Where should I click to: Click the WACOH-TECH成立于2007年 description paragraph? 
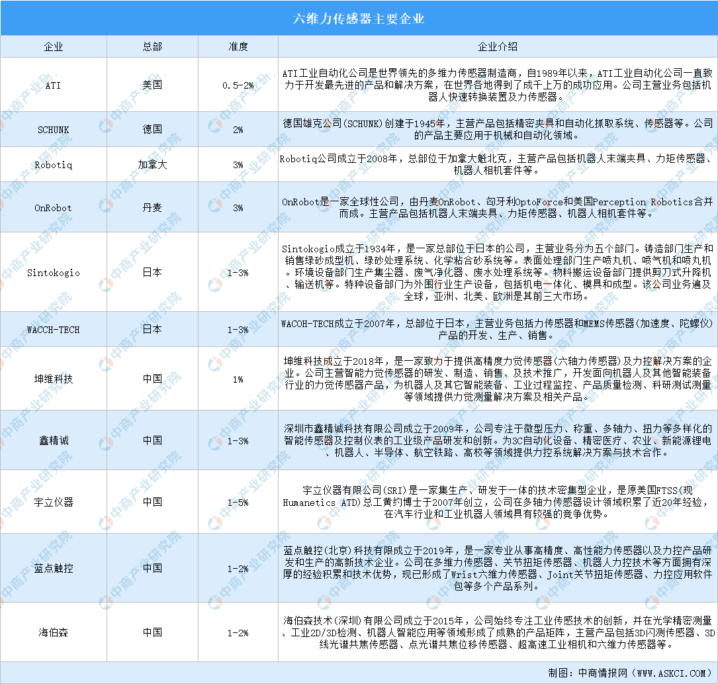pyautogui.click(x=497, y=329)
